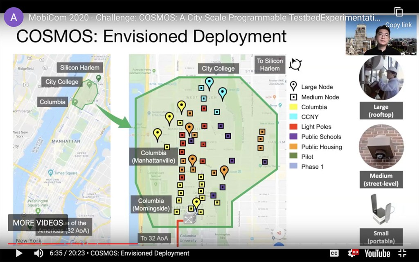Play the video
Image resolution: width=419 pixels, height=262 pixels.
19,253
